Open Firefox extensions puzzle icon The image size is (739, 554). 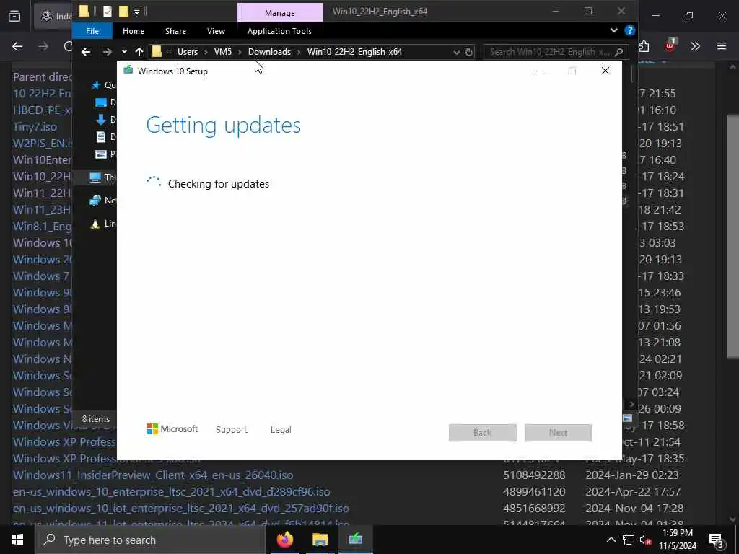(x=644, y=46)
